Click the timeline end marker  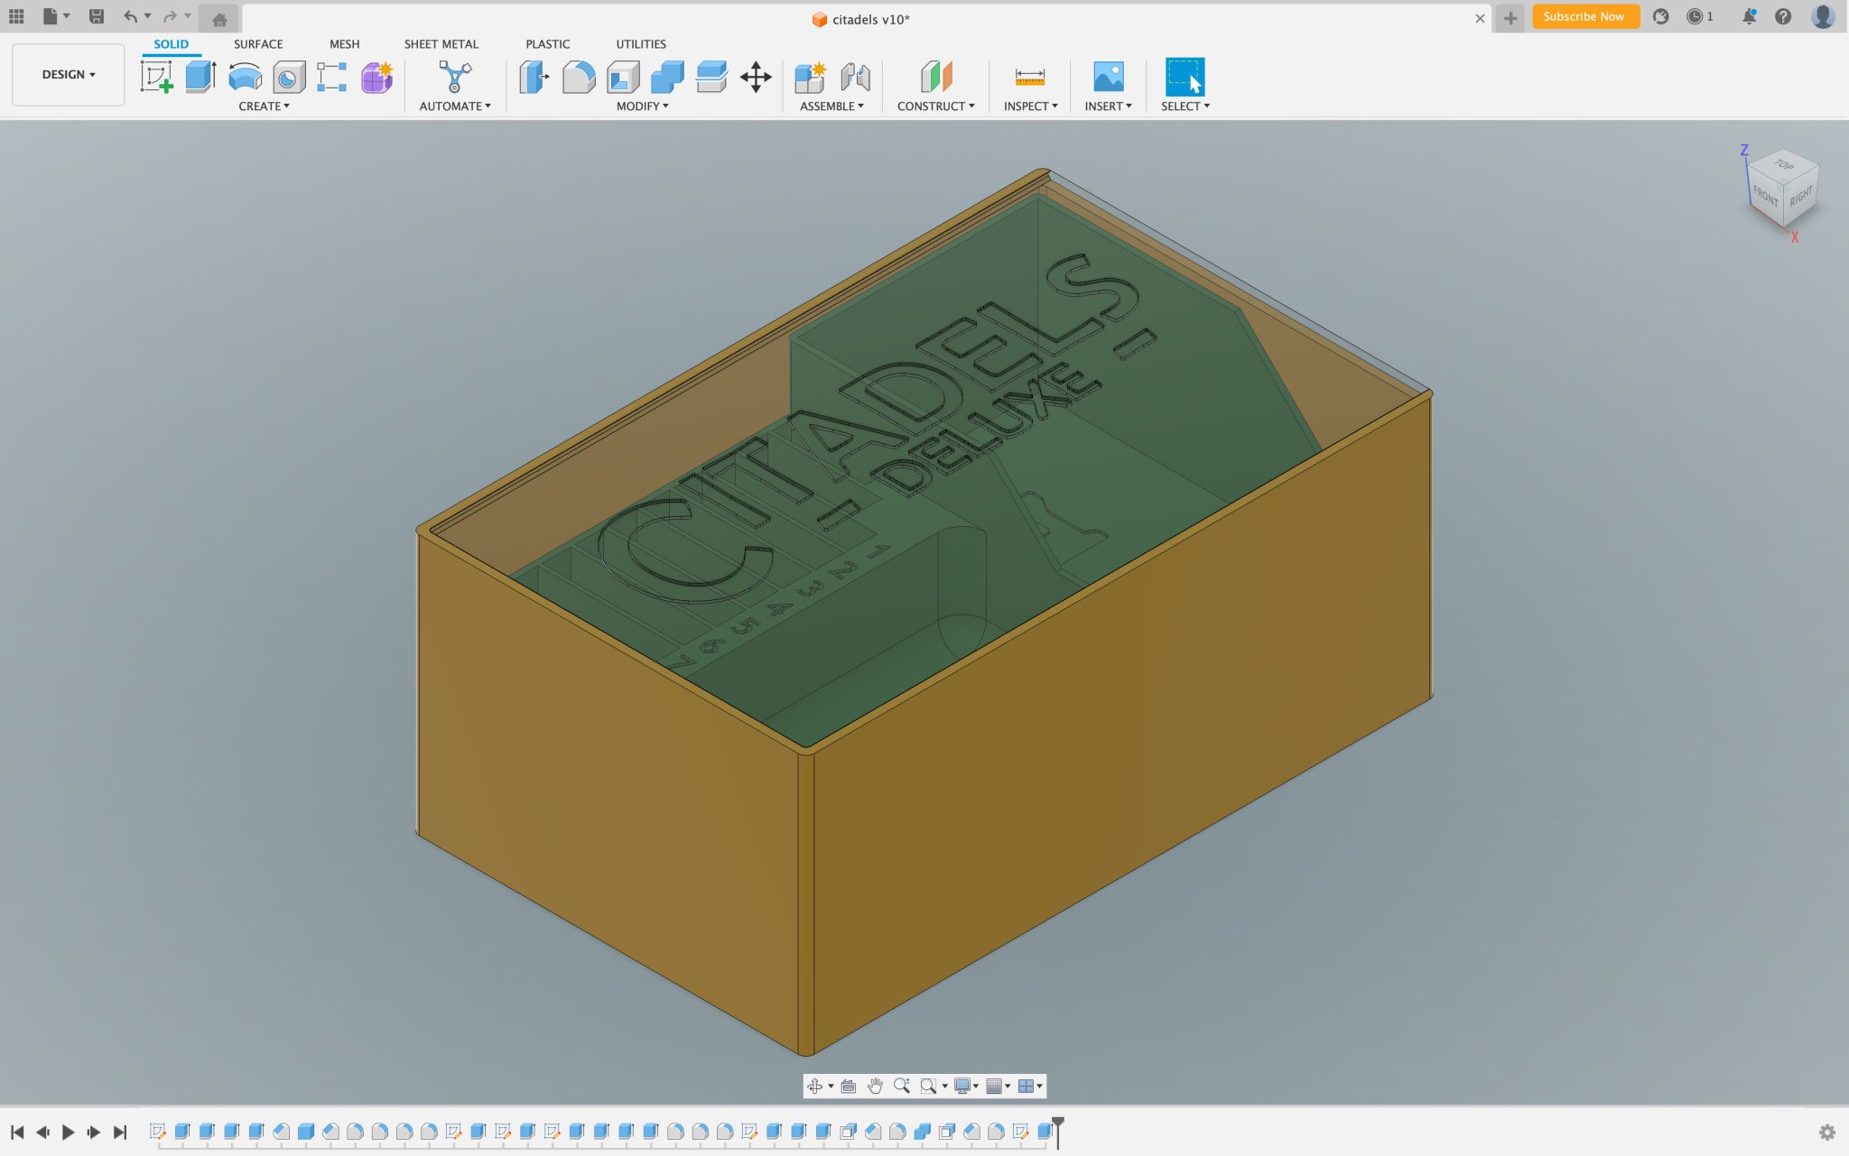[x=1058, y=1128]
